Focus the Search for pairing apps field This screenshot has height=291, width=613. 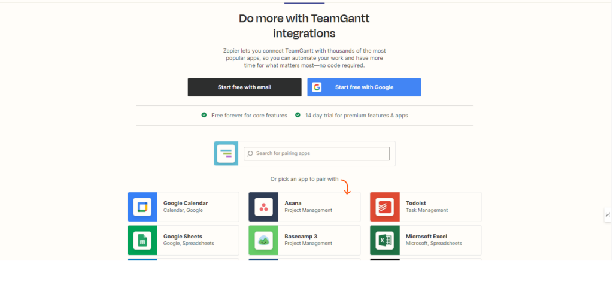pos(317,153)
